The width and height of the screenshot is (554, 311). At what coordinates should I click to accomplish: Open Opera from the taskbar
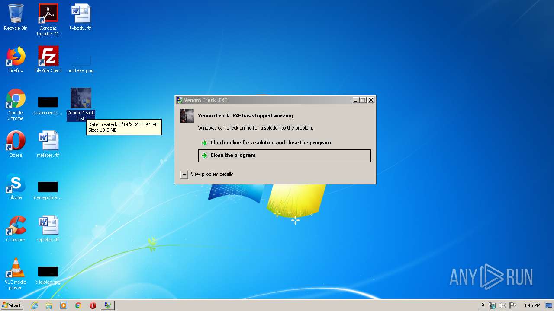point(93,305)
